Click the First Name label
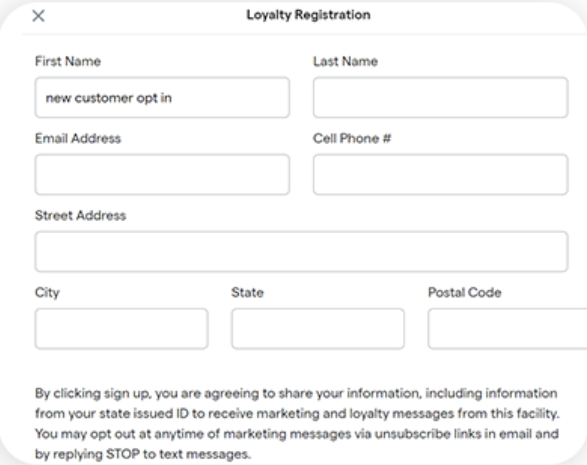This screenshot has height=465, width=587. [x=68, y=61]
